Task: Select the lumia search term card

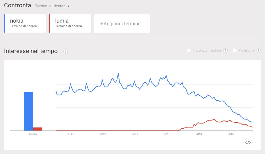Action: [x=70, y=23]
